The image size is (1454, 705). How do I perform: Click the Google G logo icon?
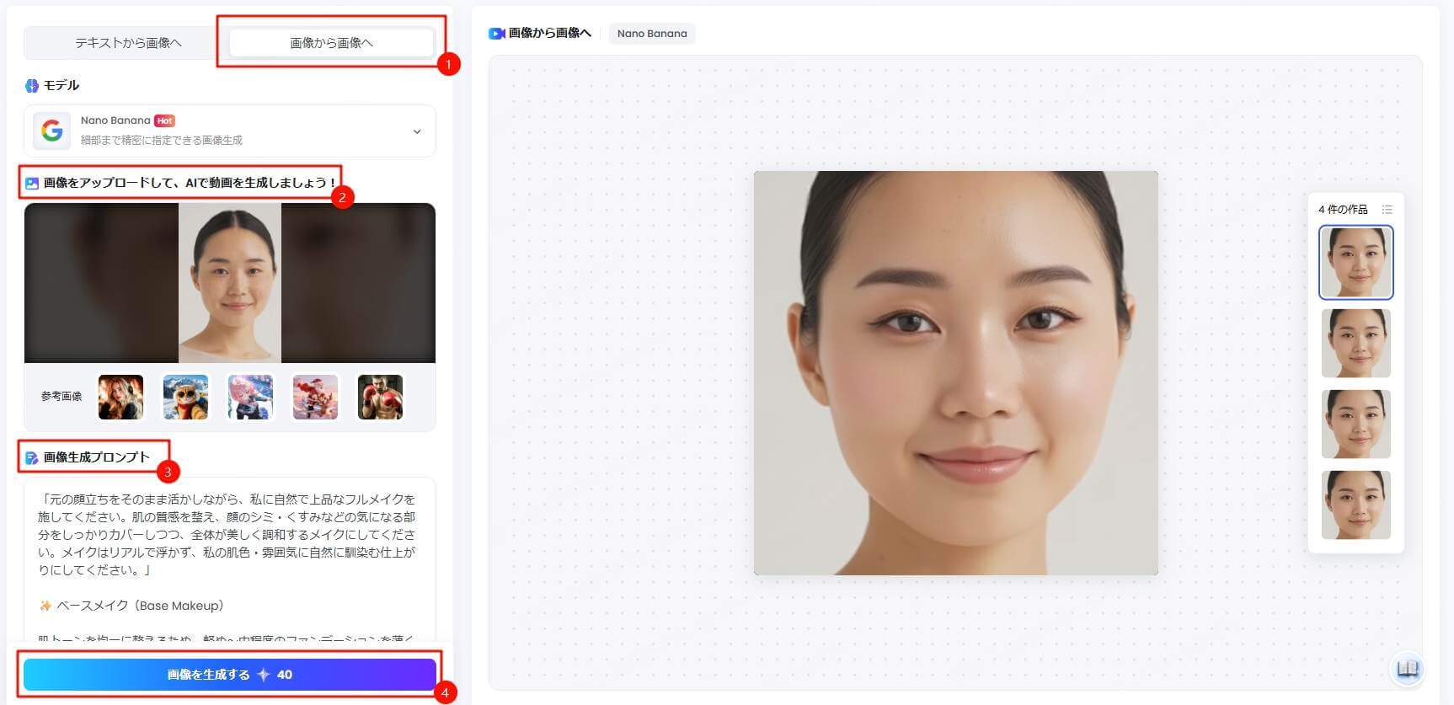click(52, 131)
